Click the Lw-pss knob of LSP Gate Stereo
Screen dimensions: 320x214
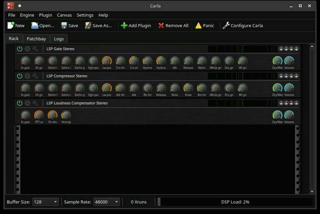pyautogui.click(x=107, y=61)
